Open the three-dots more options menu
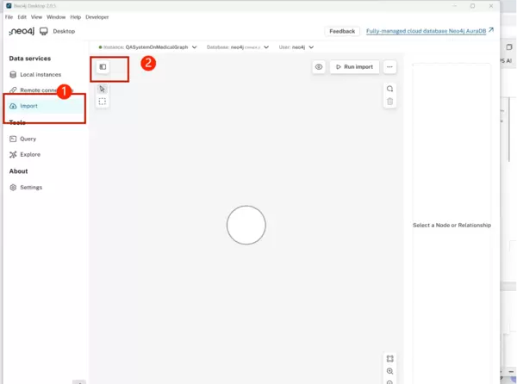This screenshot has width=517, height=384. tap(389, 66)
